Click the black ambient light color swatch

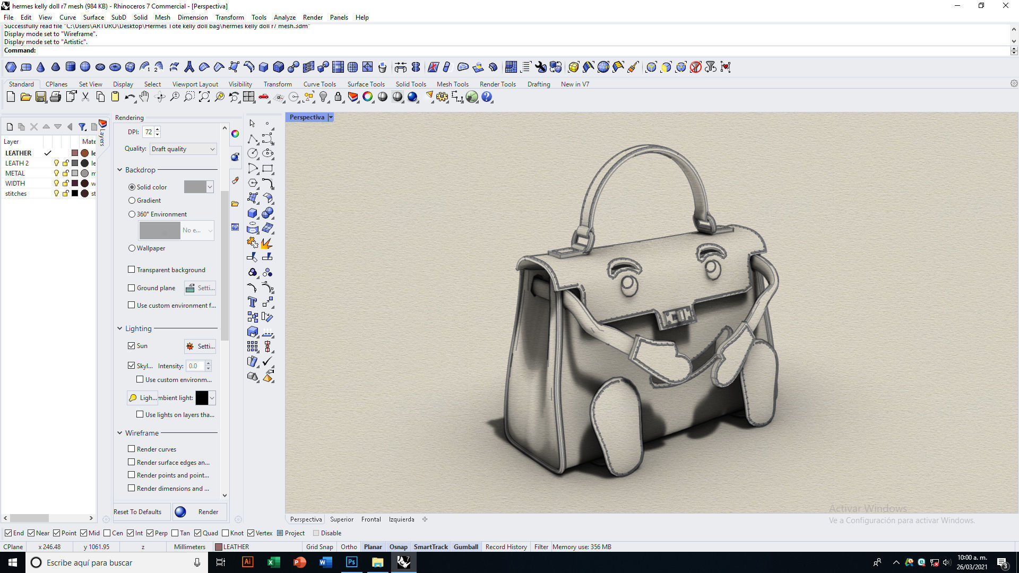[202, 397]
